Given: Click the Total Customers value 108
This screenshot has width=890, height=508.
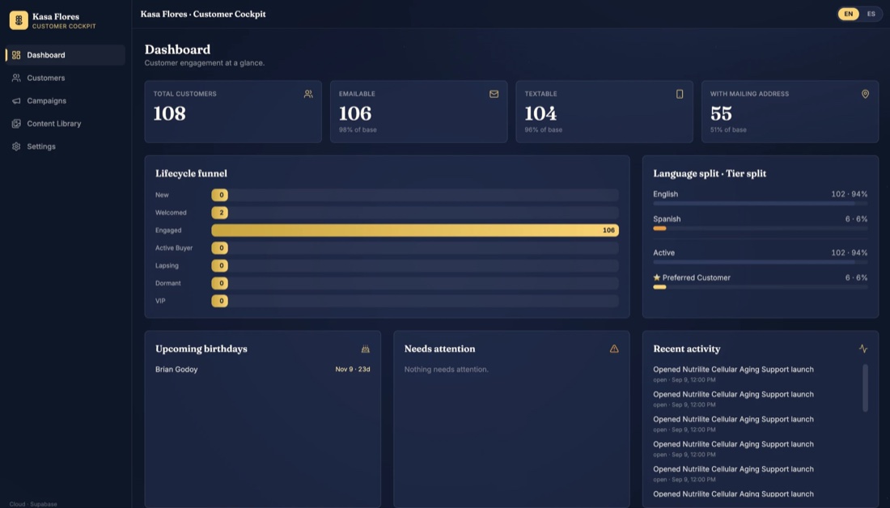Looking at the screenshot, I should click(169, 113).
